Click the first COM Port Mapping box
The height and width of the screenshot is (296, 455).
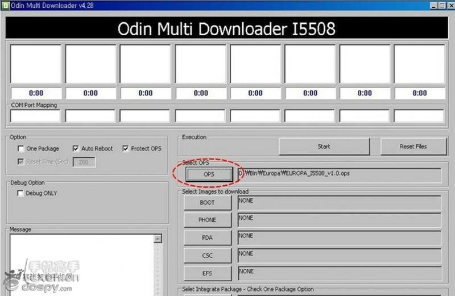35,116
